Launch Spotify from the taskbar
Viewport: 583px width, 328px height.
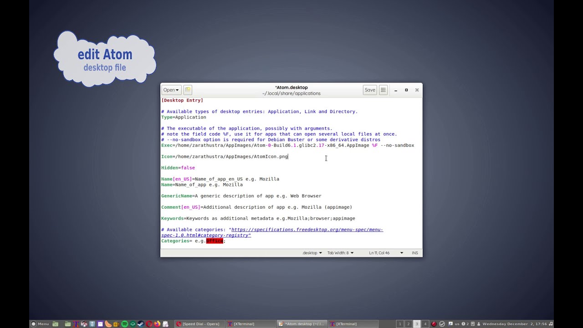tap(125, 324)
